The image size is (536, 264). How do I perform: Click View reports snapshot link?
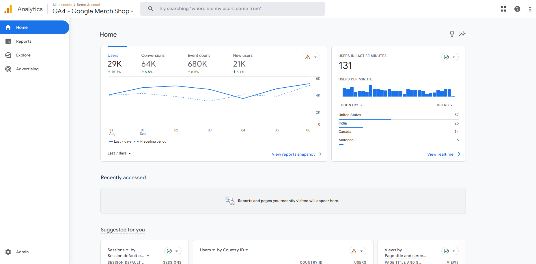(296, 154)
